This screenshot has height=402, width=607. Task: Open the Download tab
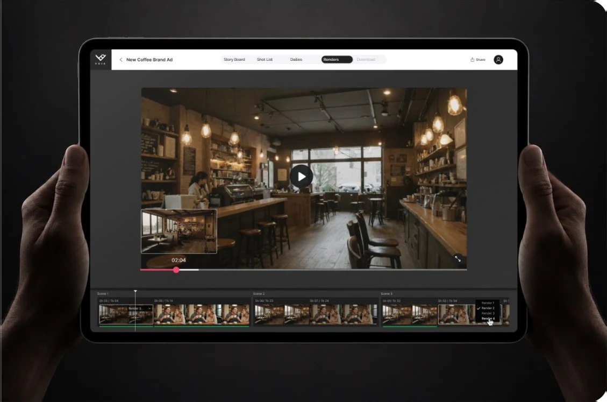click(366, 59)
